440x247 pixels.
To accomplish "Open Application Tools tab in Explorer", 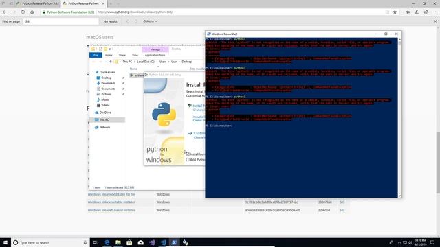I will pyautogui.click(x=155, y=55).
